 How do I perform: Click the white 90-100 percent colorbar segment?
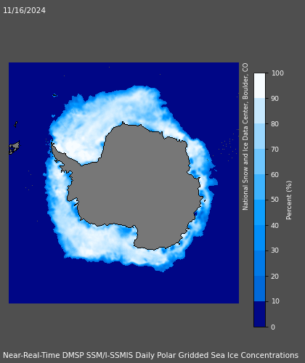259,86
